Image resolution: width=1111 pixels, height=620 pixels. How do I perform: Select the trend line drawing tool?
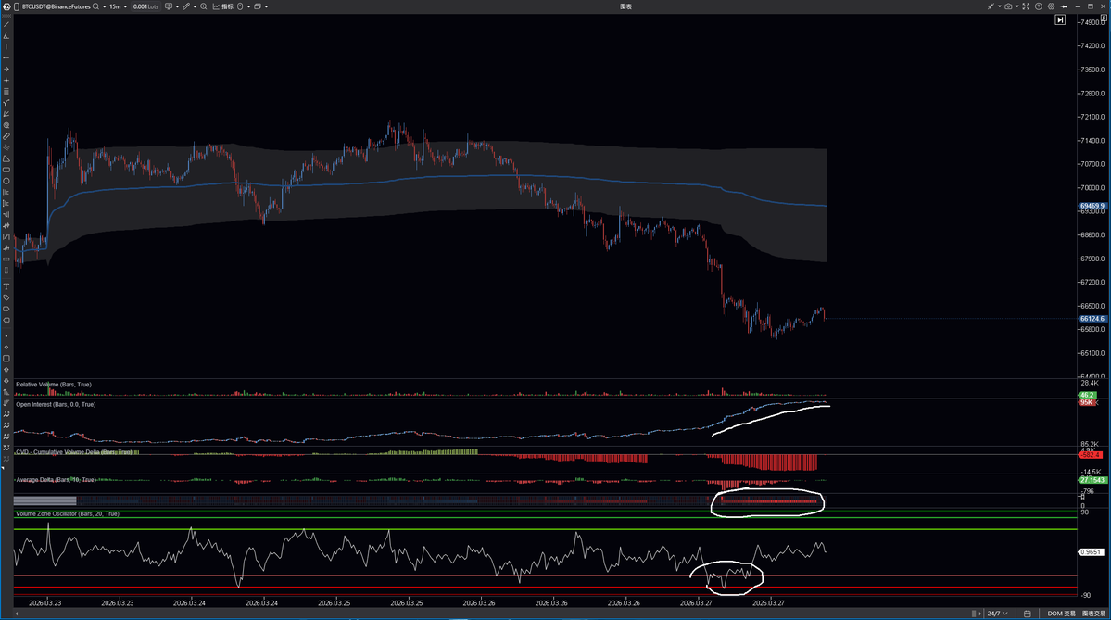6,24
